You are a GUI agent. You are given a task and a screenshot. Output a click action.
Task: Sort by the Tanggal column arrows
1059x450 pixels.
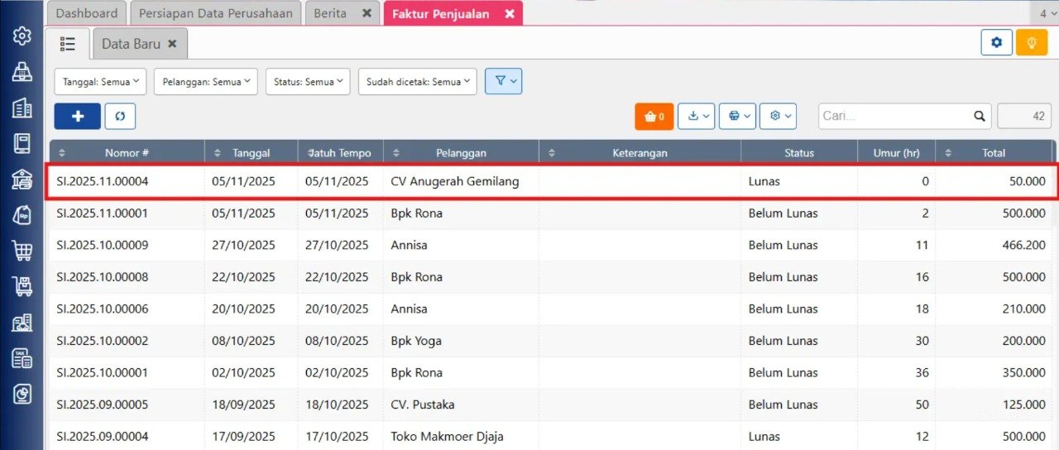(218, 153)
